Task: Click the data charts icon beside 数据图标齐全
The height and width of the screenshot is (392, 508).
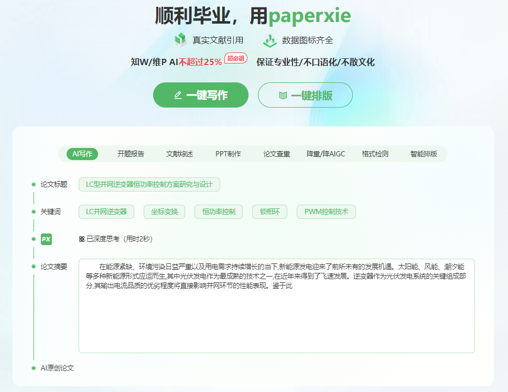Action: pos(269,40)
